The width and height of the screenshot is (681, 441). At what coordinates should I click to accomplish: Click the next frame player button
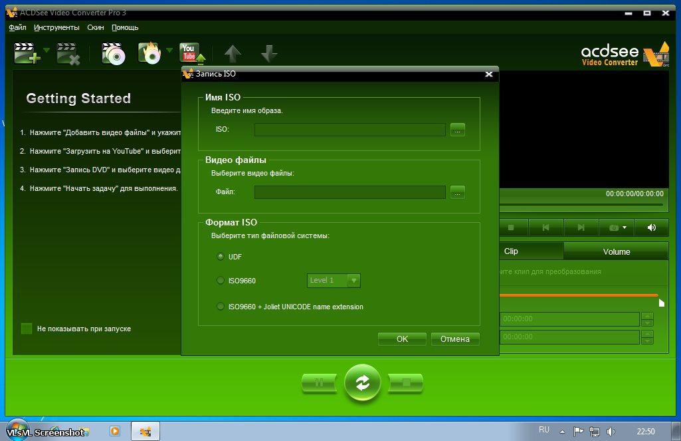click(581, 227)
